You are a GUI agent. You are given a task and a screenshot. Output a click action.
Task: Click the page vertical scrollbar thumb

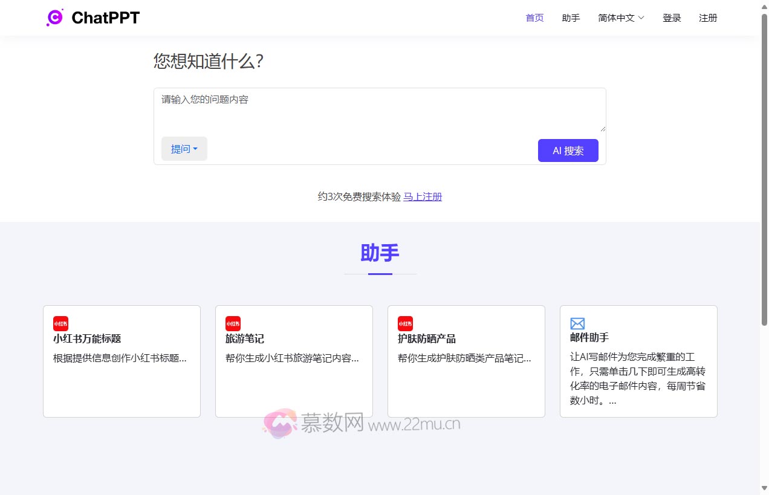click(764, 169)
